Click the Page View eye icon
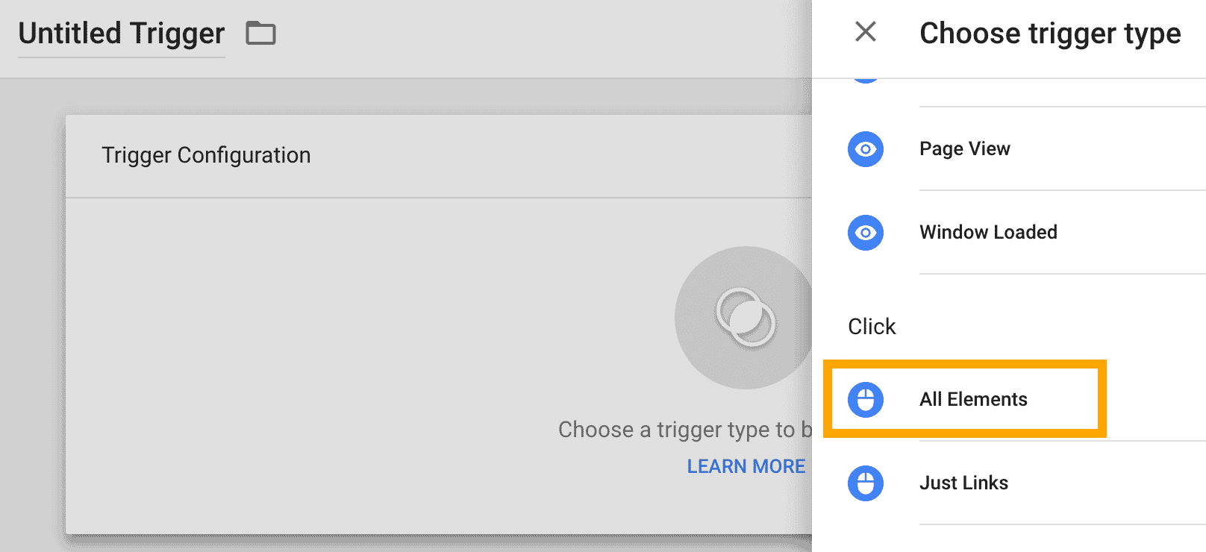Screen dimensions: 1206x552 (866, 149)
